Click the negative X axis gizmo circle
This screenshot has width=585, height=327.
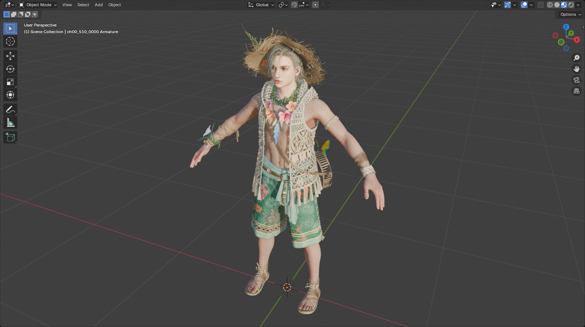click(555, 36)
